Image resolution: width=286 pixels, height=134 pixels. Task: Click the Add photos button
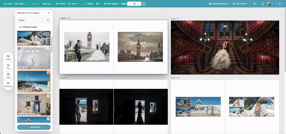coord(34,127)
